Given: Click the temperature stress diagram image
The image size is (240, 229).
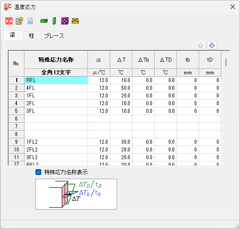Looking at the screenshot, I should [x=76, y=194].
